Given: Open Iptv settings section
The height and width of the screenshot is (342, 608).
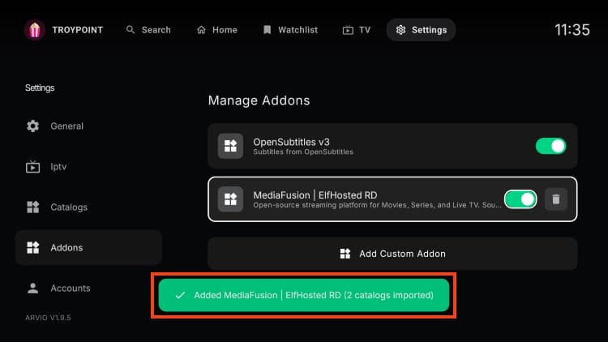Looking at the screenshot, I should coord(88,167).
